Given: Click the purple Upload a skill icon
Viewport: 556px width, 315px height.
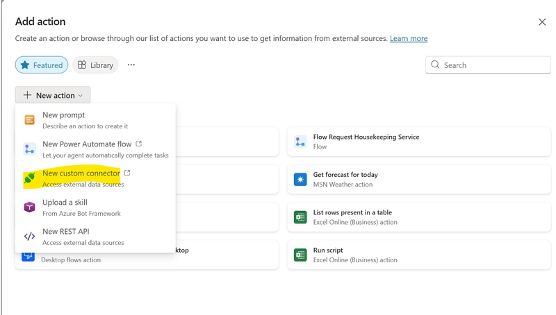Looking at the screenshot, I should [x=29, y=207].
